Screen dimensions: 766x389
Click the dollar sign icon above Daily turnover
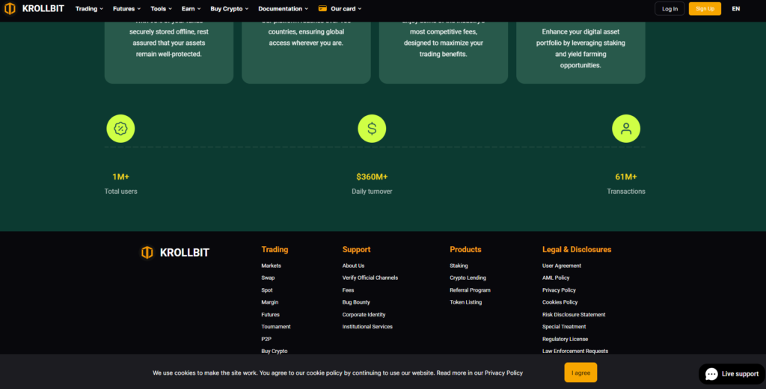tap(372, 129)
